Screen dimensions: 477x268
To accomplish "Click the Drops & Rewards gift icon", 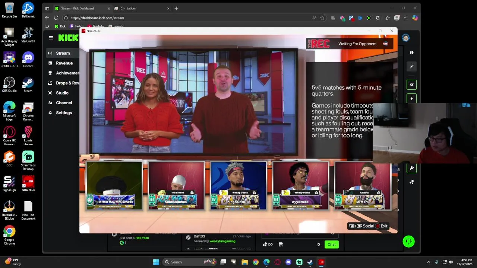I will click(x=50, y=83).
